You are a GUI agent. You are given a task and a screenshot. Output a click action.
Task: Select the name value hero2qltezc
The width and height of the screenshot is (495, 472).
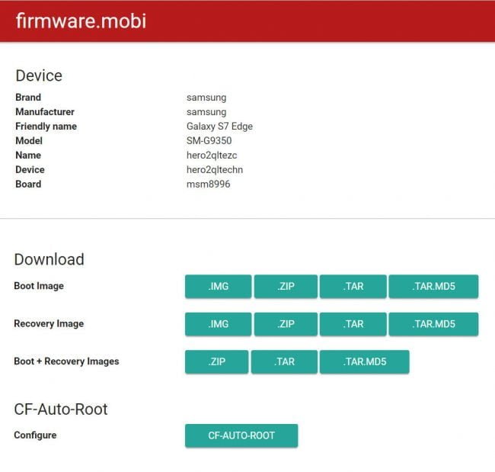(x=212, y=156)
